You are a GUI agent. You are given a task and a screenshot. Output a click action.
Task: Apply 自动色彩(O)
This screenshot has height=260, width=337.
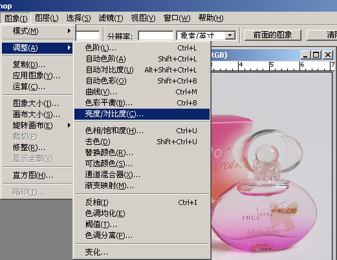click(x=142, y=81)
